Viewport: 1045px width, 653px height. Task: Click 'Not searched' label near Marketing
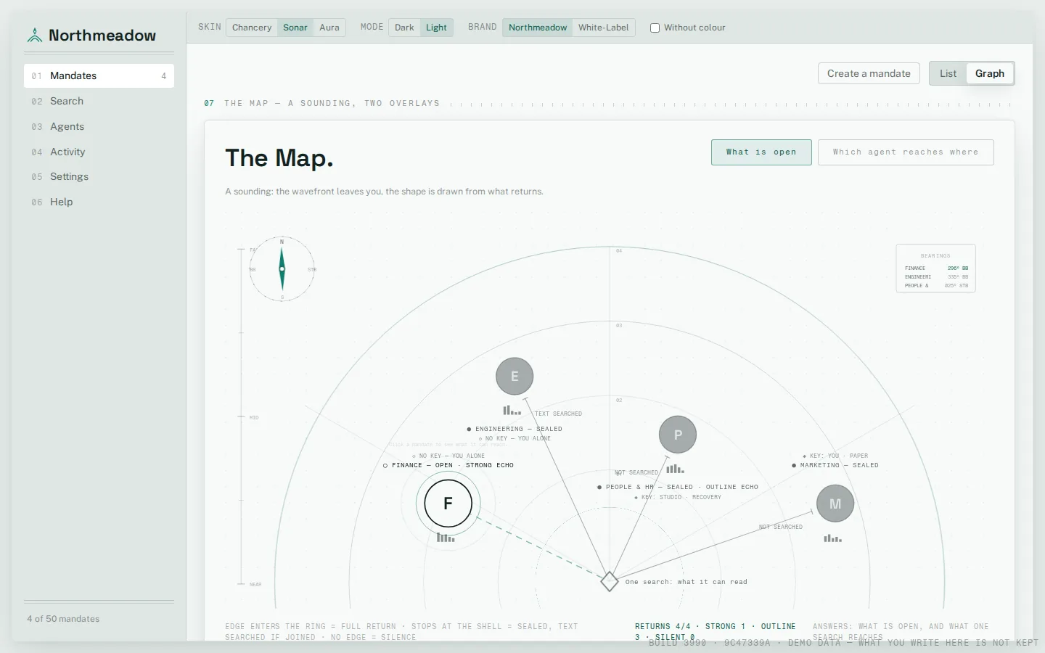click(781, 527)
